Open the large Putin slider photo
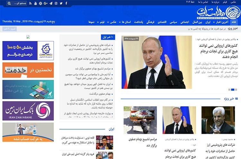The height and width of the screenshot is (159, 241). pyautogui.click(x=156, y=62)
